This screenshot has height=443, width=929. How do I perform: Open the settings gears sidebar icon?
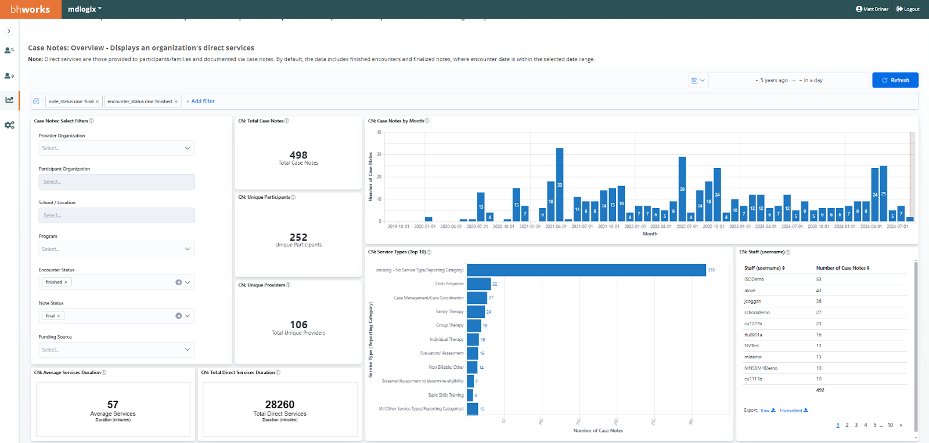tap(9, 125)
